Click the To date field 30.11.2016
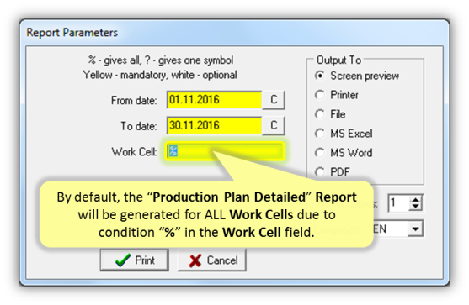The height and width of the screenshot is (305, 469). [214, 126]
